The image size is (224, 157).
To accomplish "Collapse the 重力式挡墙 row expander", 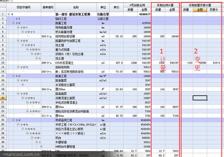I will coord(27,49).
